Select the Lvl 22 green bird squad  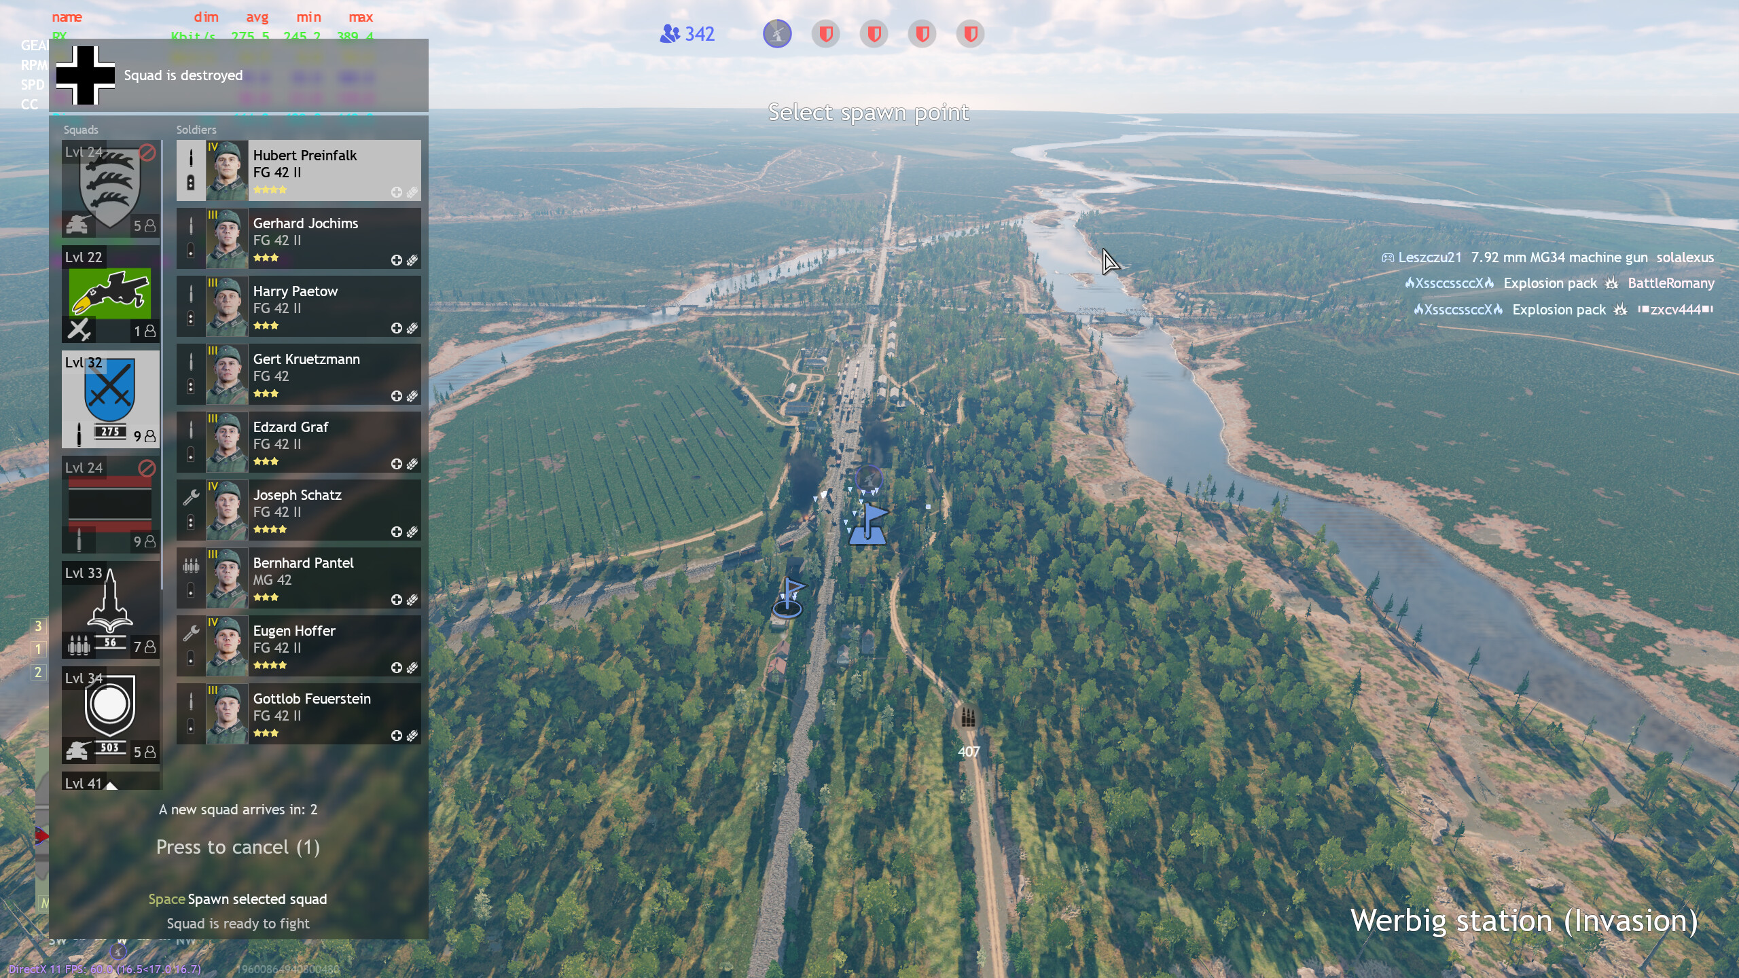pyautogui.click(x=110, y=293)
